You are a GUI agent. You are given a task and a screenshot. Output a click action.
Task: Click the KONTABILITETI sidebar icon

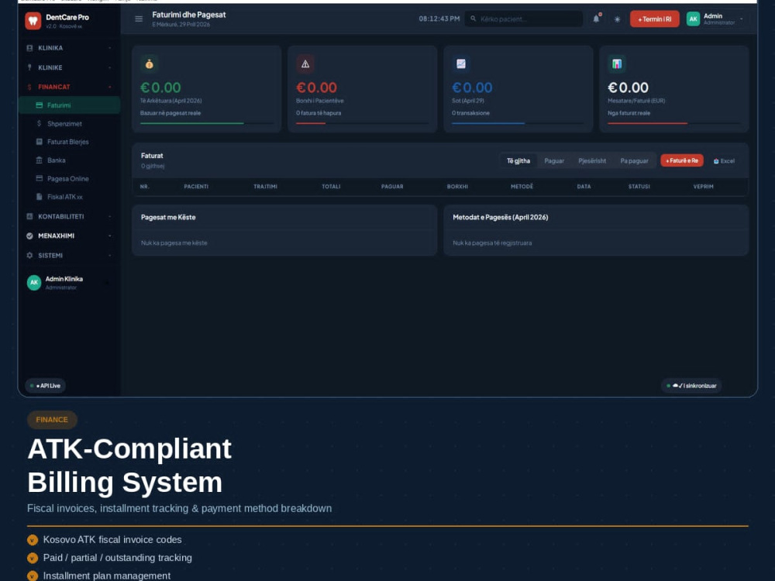point(29,216)
